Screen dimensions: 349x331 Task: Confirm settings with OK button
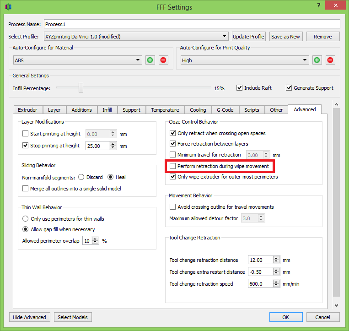coord(286,317)
